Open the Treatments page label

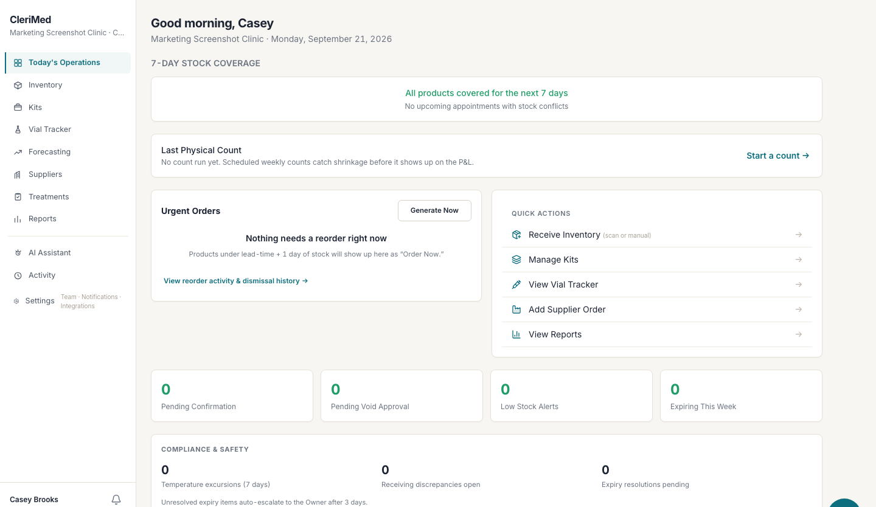click(x=49, y=197)
